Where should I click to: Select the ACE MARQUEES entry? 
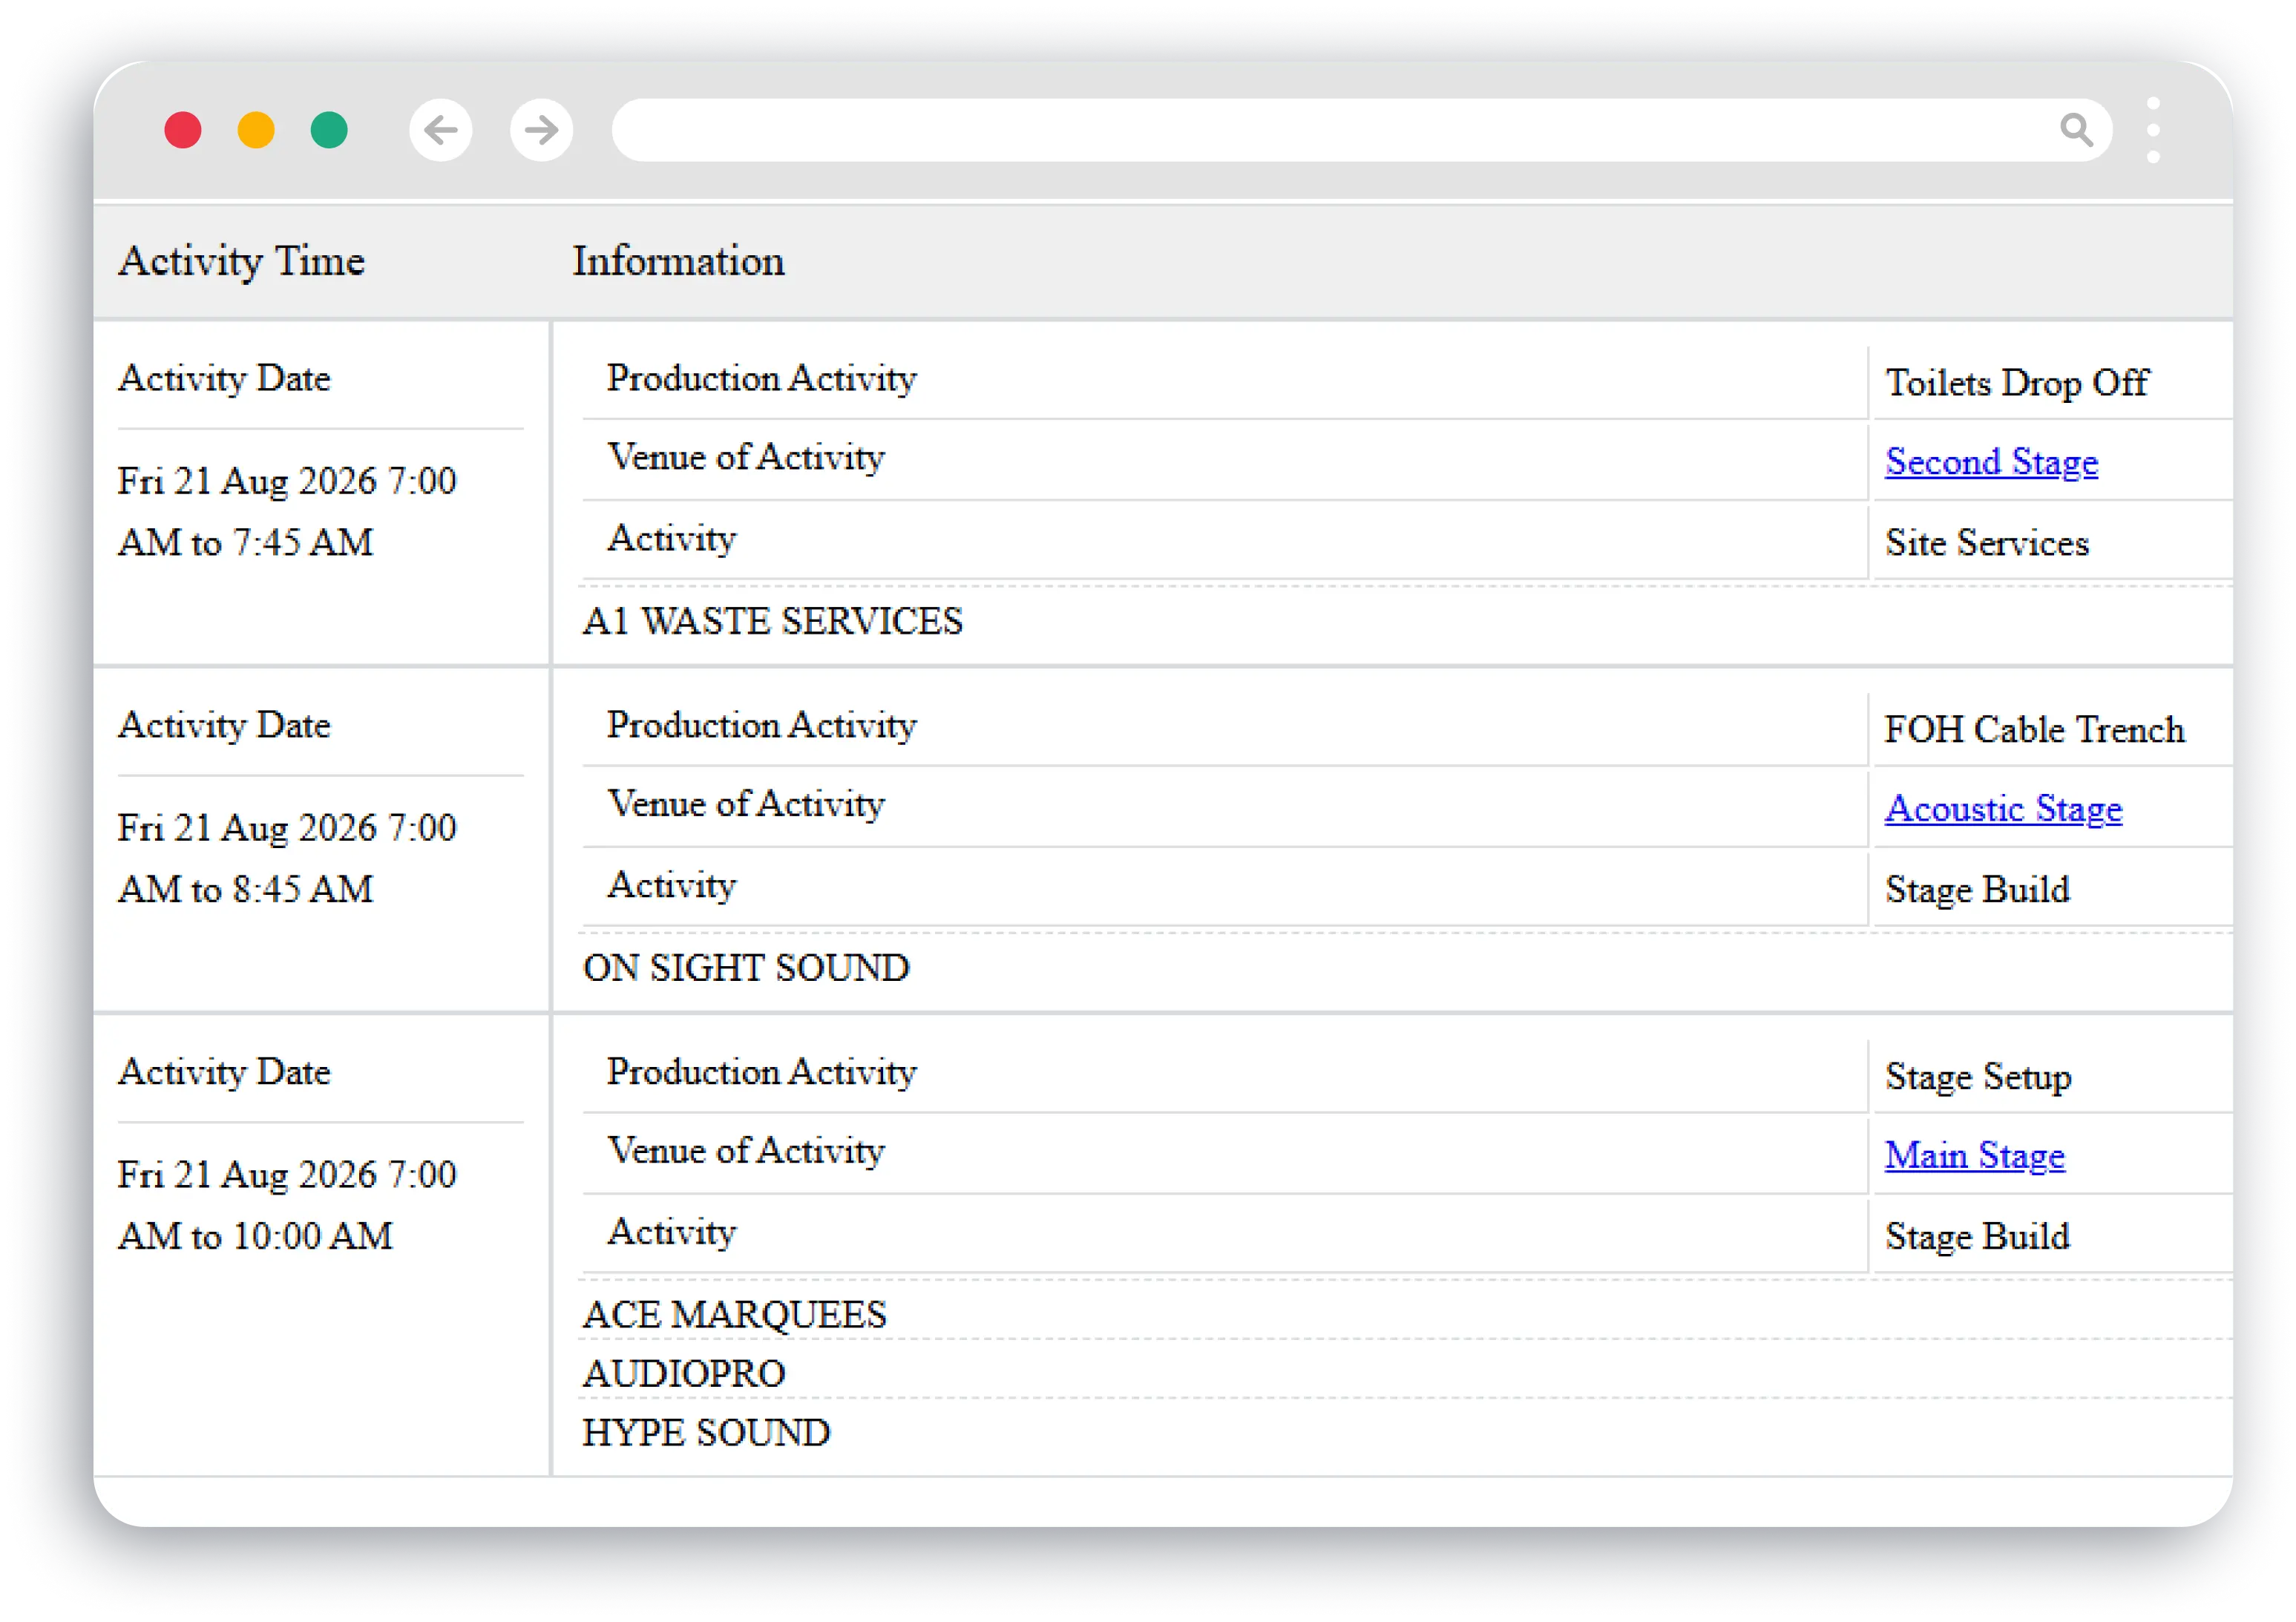tap(736, 1315)
